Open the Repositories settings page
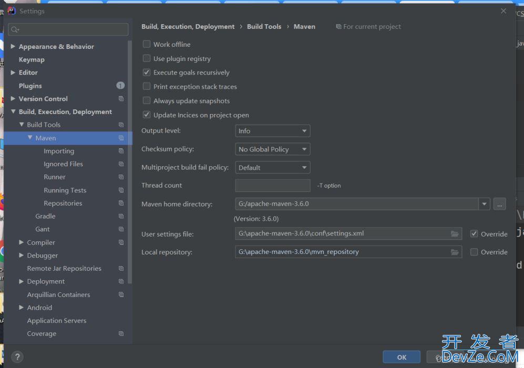 (x=63, y=203)
